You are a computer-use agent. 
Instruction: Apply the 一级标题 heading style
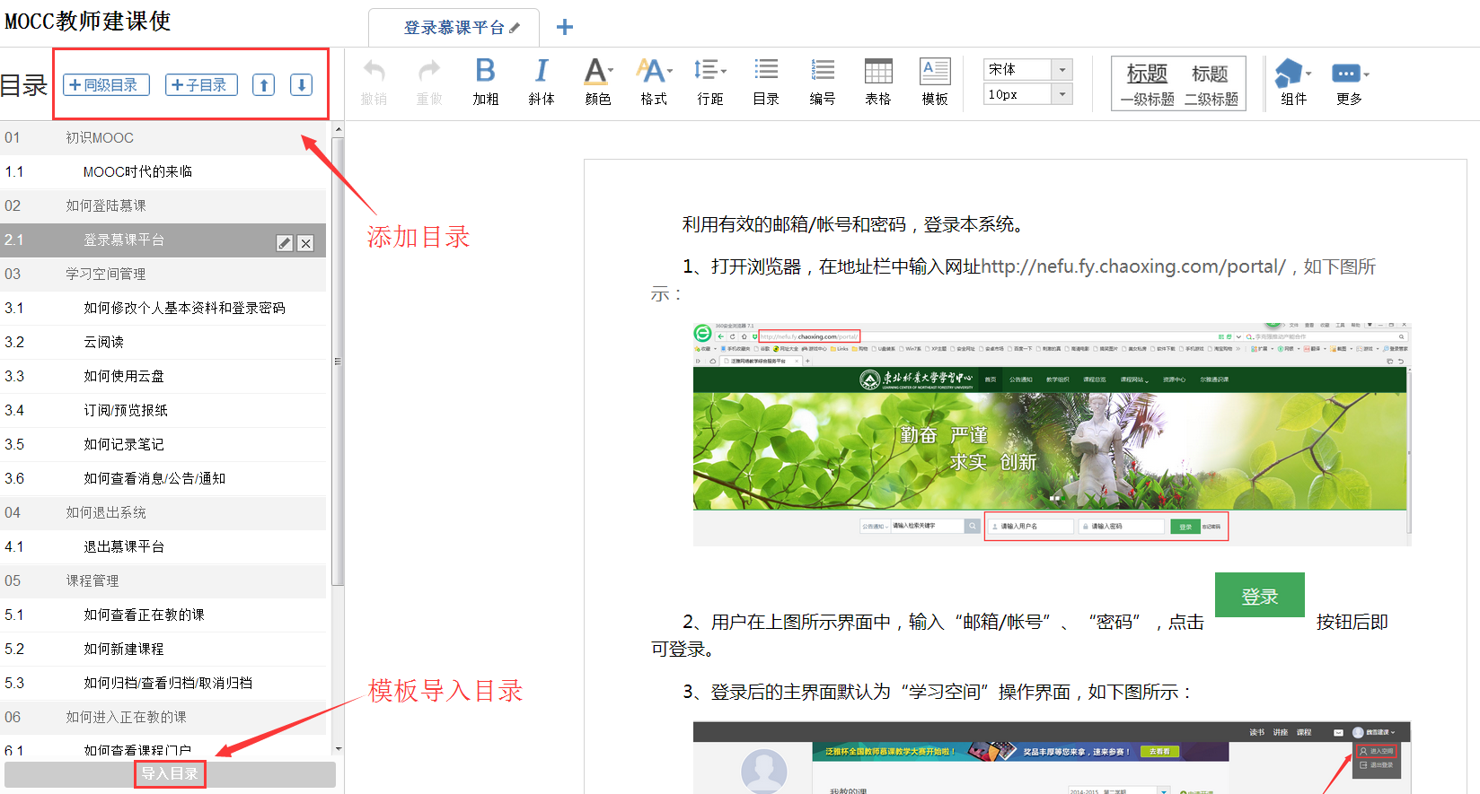coord(1147,83)
